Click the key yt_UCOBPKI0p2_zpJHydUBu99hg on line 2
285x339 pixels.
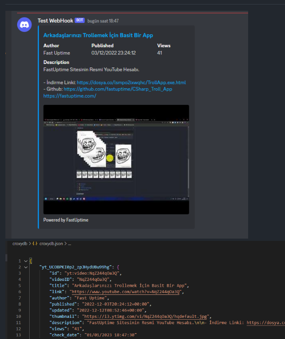pos(76,267)
